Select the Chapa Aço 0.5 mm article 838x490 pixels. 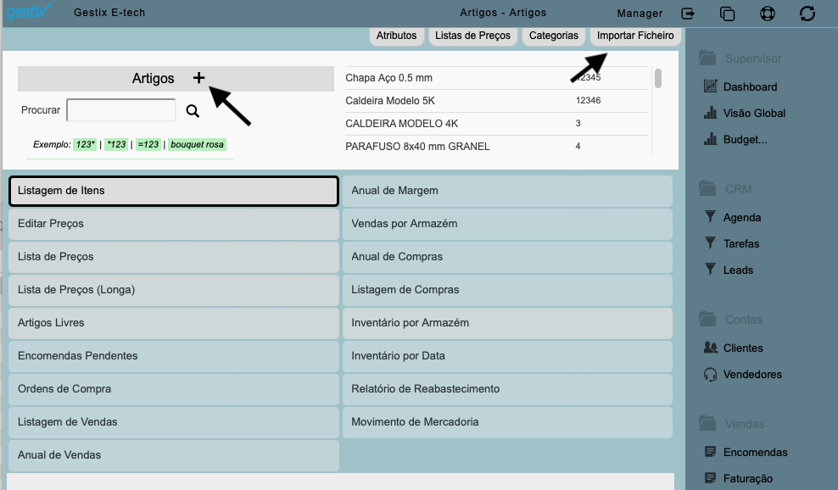(496, 78)
